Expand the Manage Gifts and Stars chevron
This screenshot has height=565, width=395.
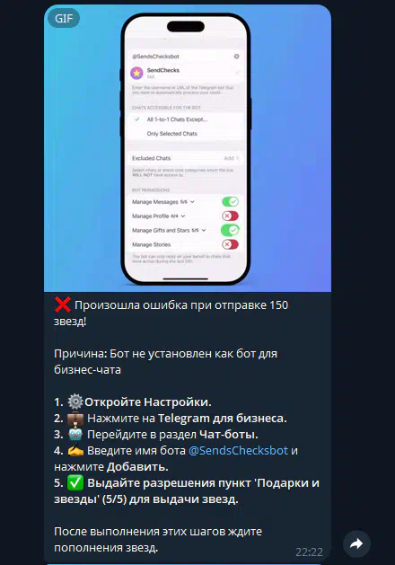click(204, 230)
